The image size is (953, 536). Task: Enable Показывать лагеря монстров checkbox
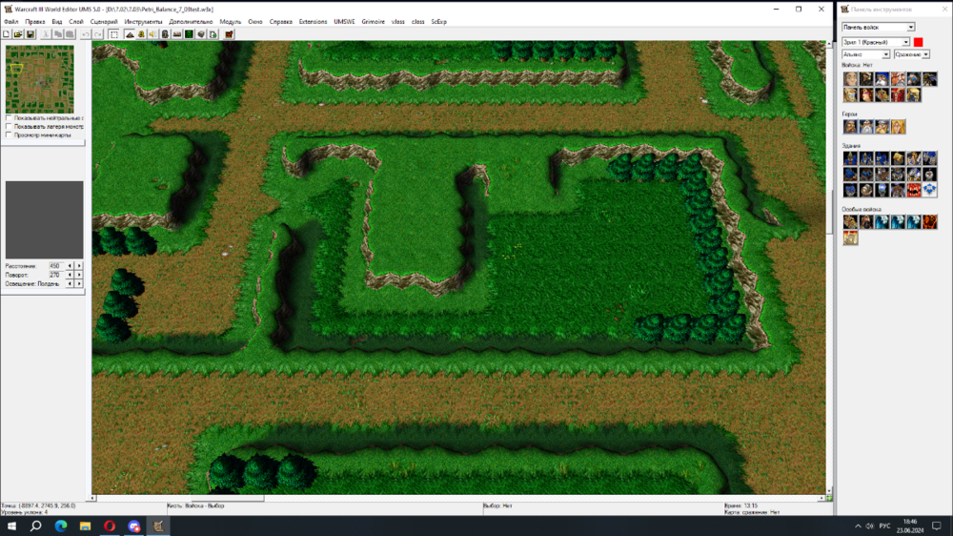pos(9,127)
